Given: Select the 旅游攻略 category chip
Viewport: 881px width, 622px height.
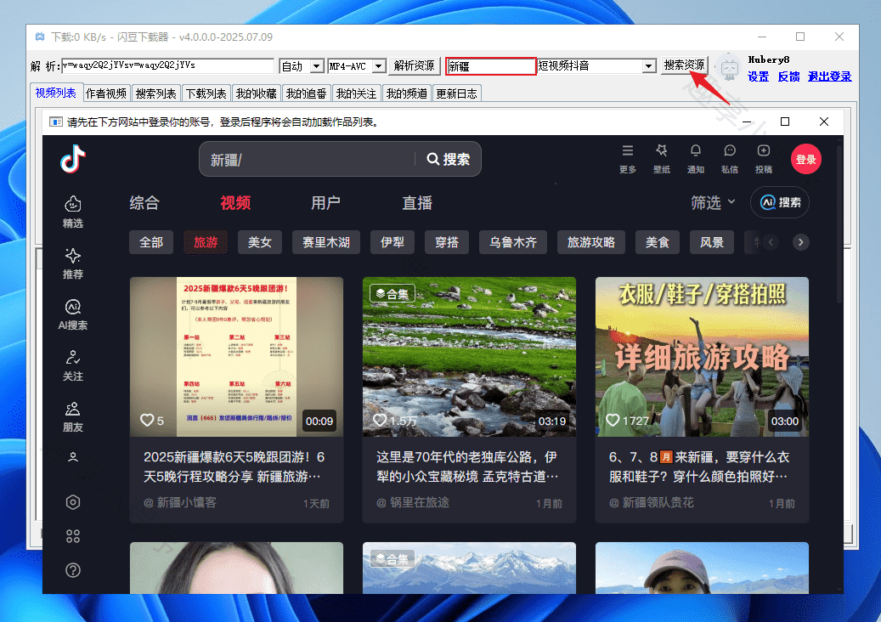Looking at the screenshot, I should click(x=591, y=242).
